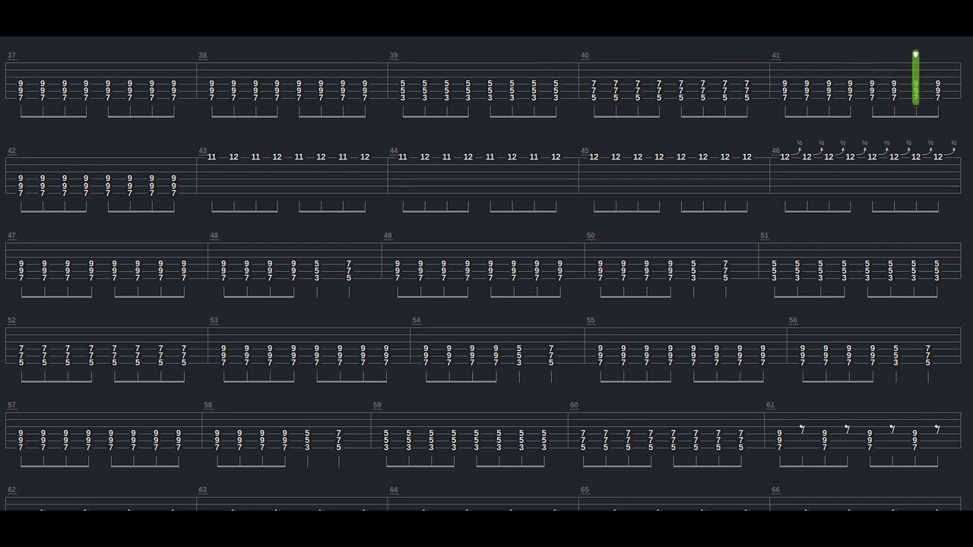Image resolution: width=973 pixels, height=547 pixels.
Task: Click measure number 53 label
Action: pos(214,321)
